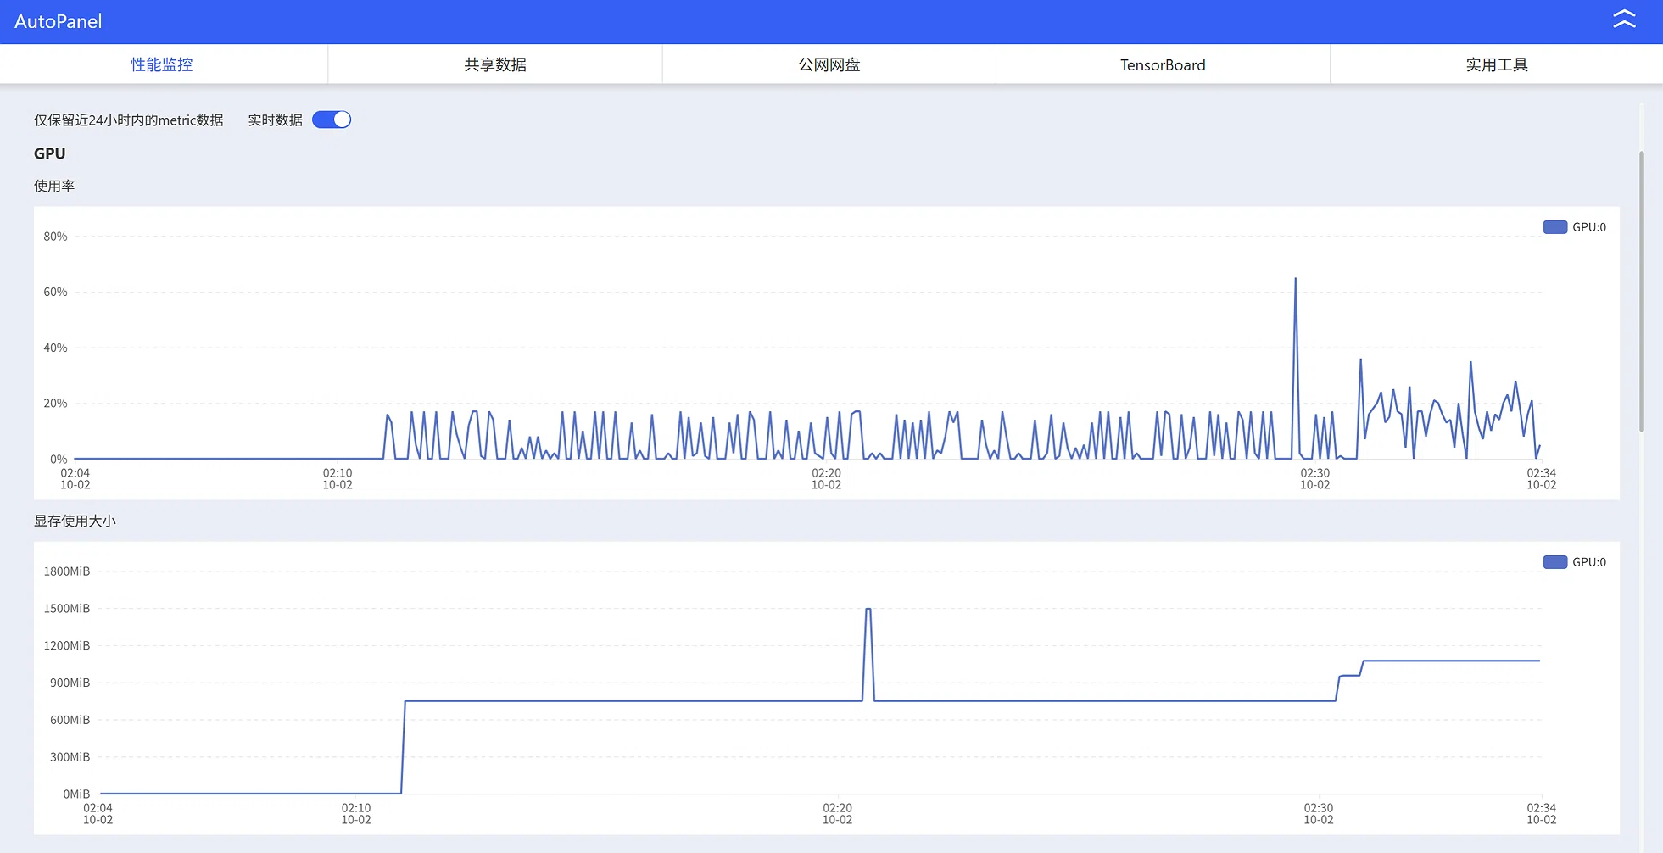The width and height of the screenshot is (1663, 853).
Task: Collapse the AutoPanel header with the double chevron
Action: (1623, 20)
